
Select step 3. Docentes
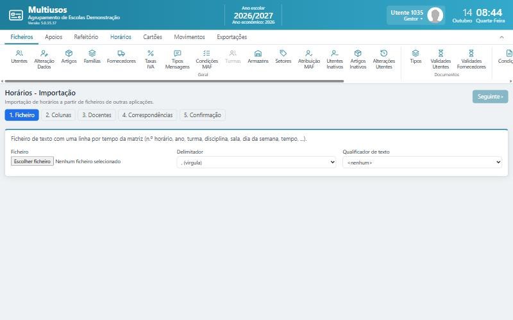pos(97,115)
